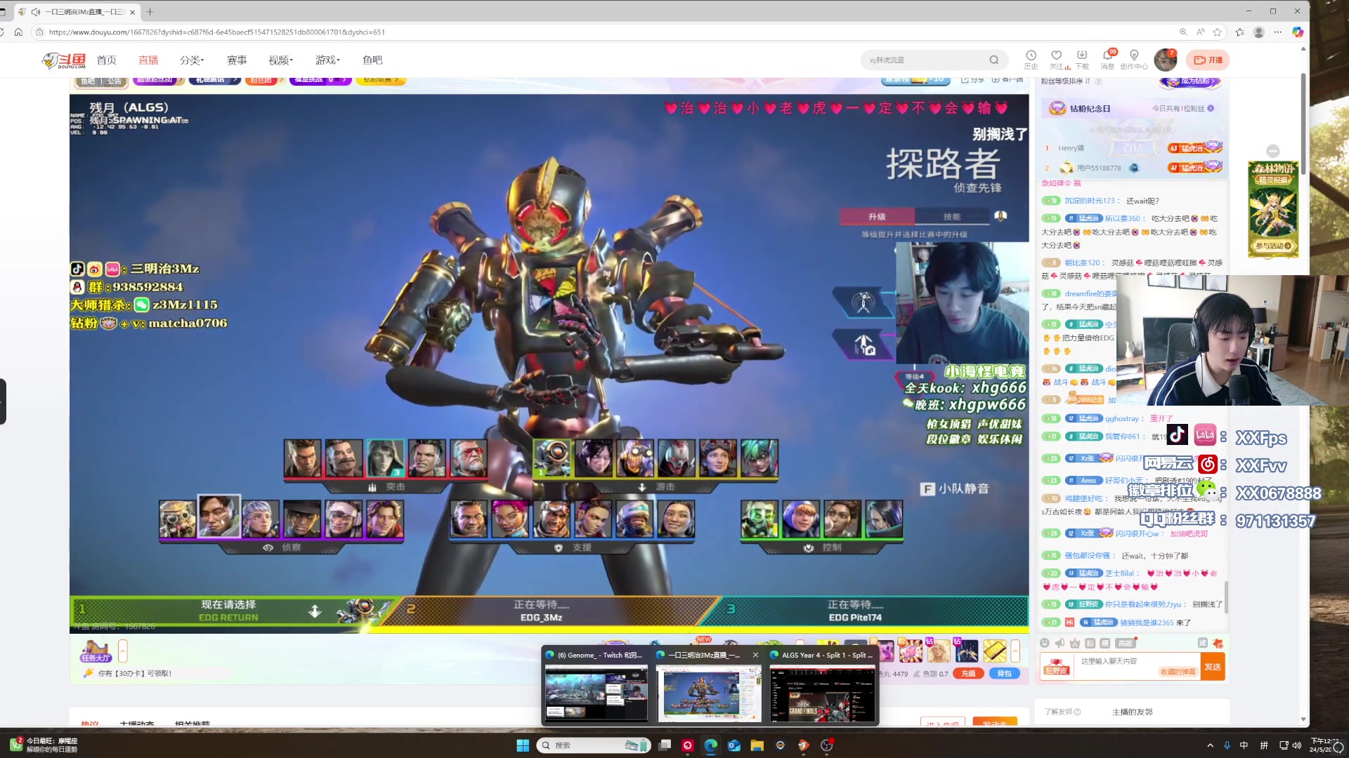Image resolution: width=1349 pixels, height=758 pixels.
Task: Expand the gift row right arrow
Action: (x=1015, y=651)
